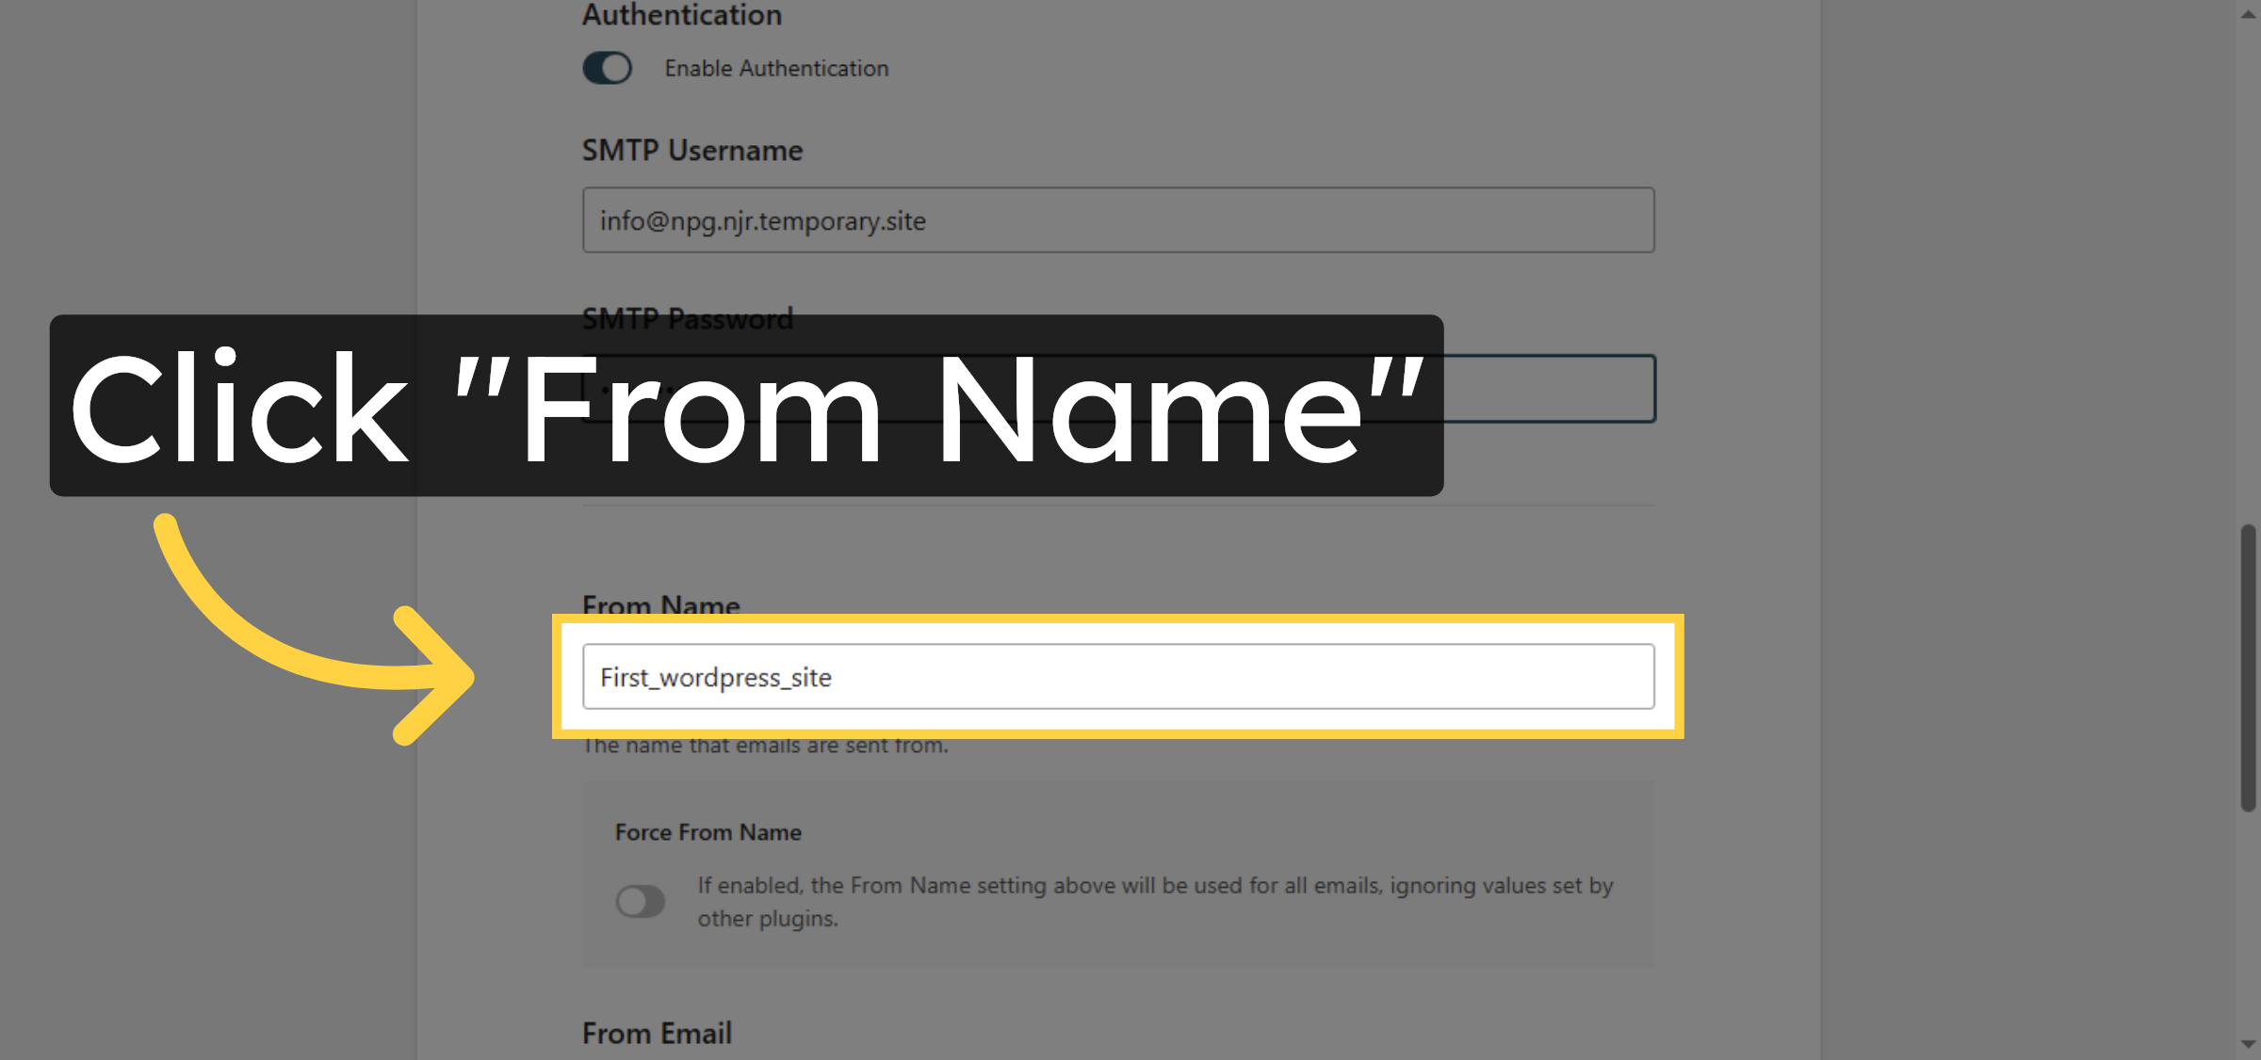
Task: Click the email "info@npg.njr.temporary.site"
Action: (x=762, y=220)
